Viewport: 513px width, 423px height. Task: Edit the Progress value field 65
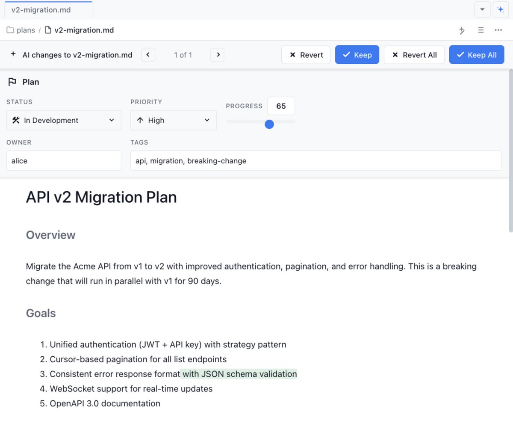[281, 106]
